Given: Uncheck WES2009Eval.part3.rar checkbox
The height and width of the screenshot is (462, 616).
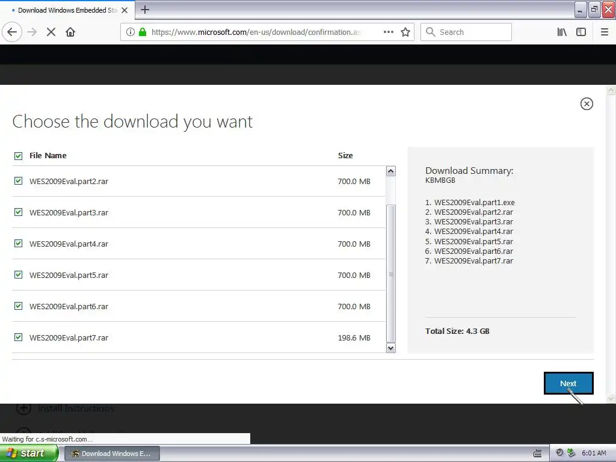Looking at the screenshot, I should [19, 212].
